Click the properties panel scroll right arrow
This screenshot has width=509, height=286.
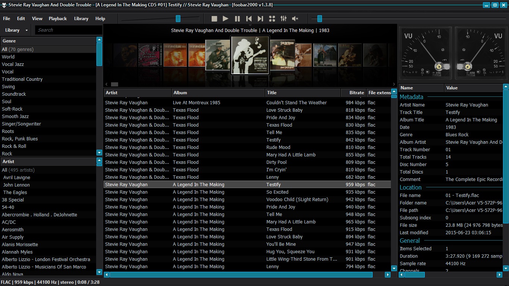(x=499, y=274)
